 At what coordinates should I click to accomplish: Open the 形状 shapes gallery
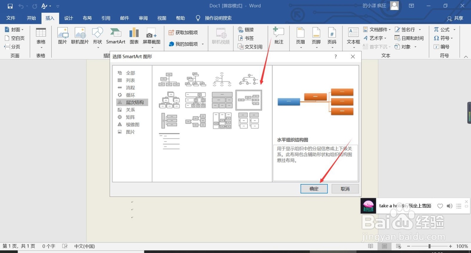click(97, 37)
